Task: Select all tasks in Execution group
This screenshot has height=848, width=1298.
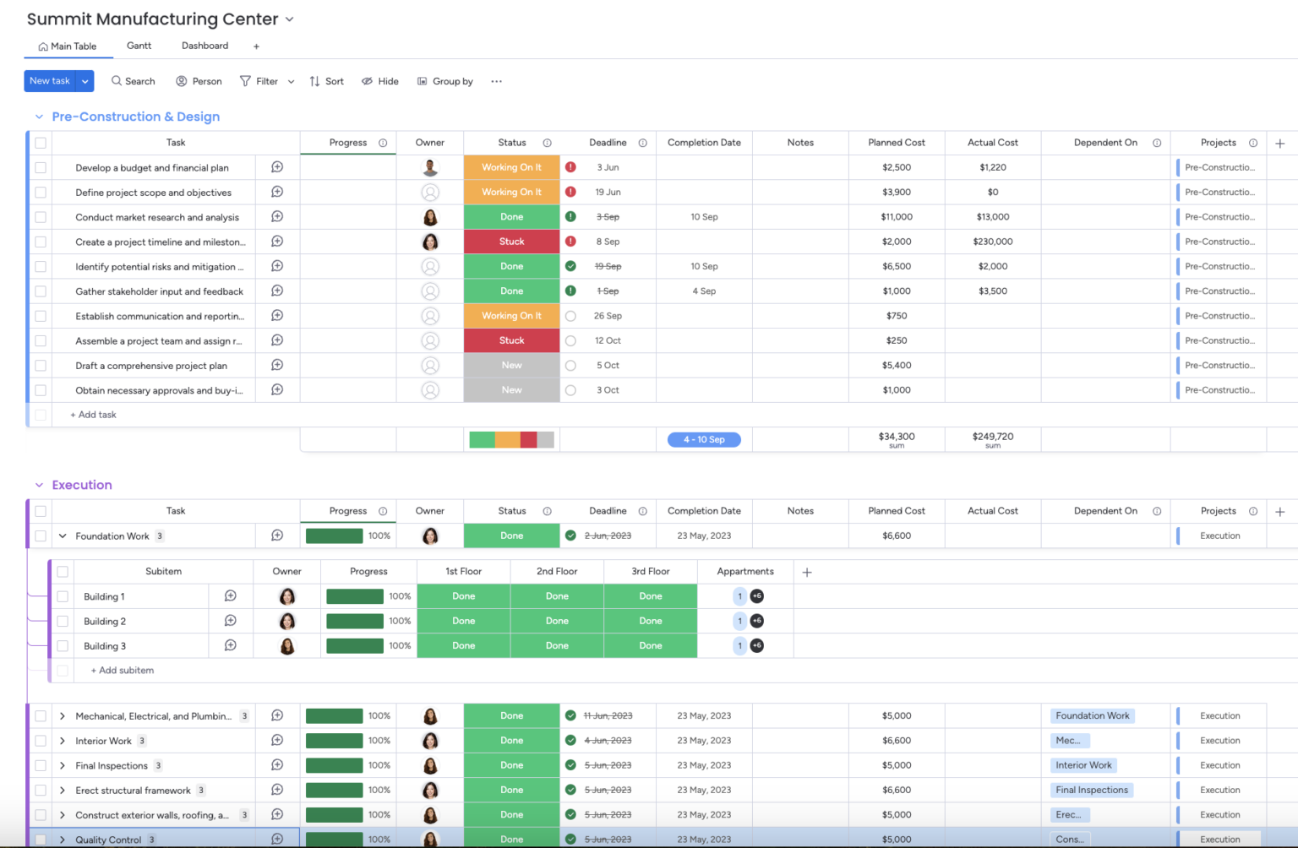Action: 41,511
